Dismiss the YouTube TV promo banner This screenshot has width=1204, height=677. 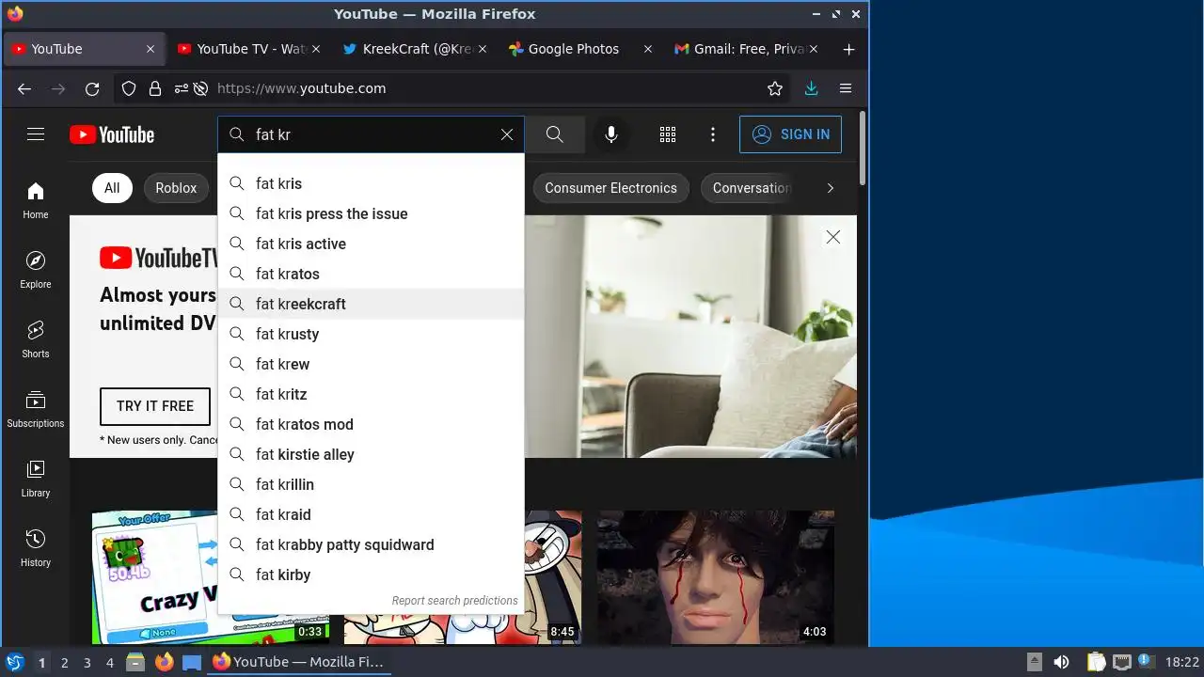pos(833,237)
